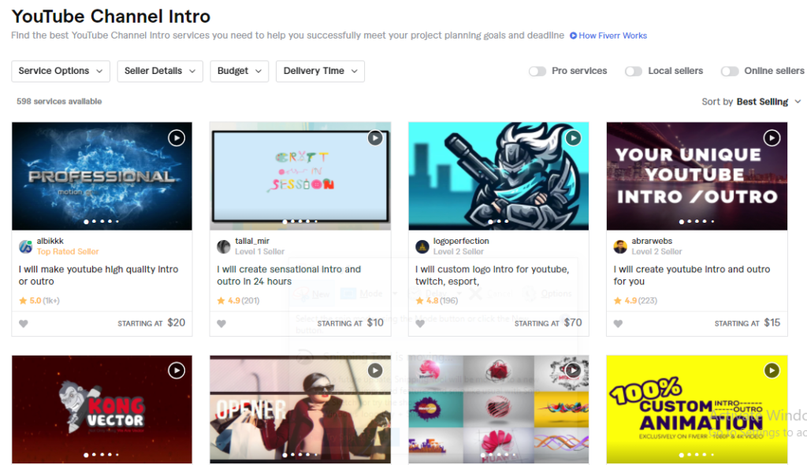The width and height of the screenshot is (807, 465).
Task: Open the How Fiverr Works link
Action: point(608,35)
